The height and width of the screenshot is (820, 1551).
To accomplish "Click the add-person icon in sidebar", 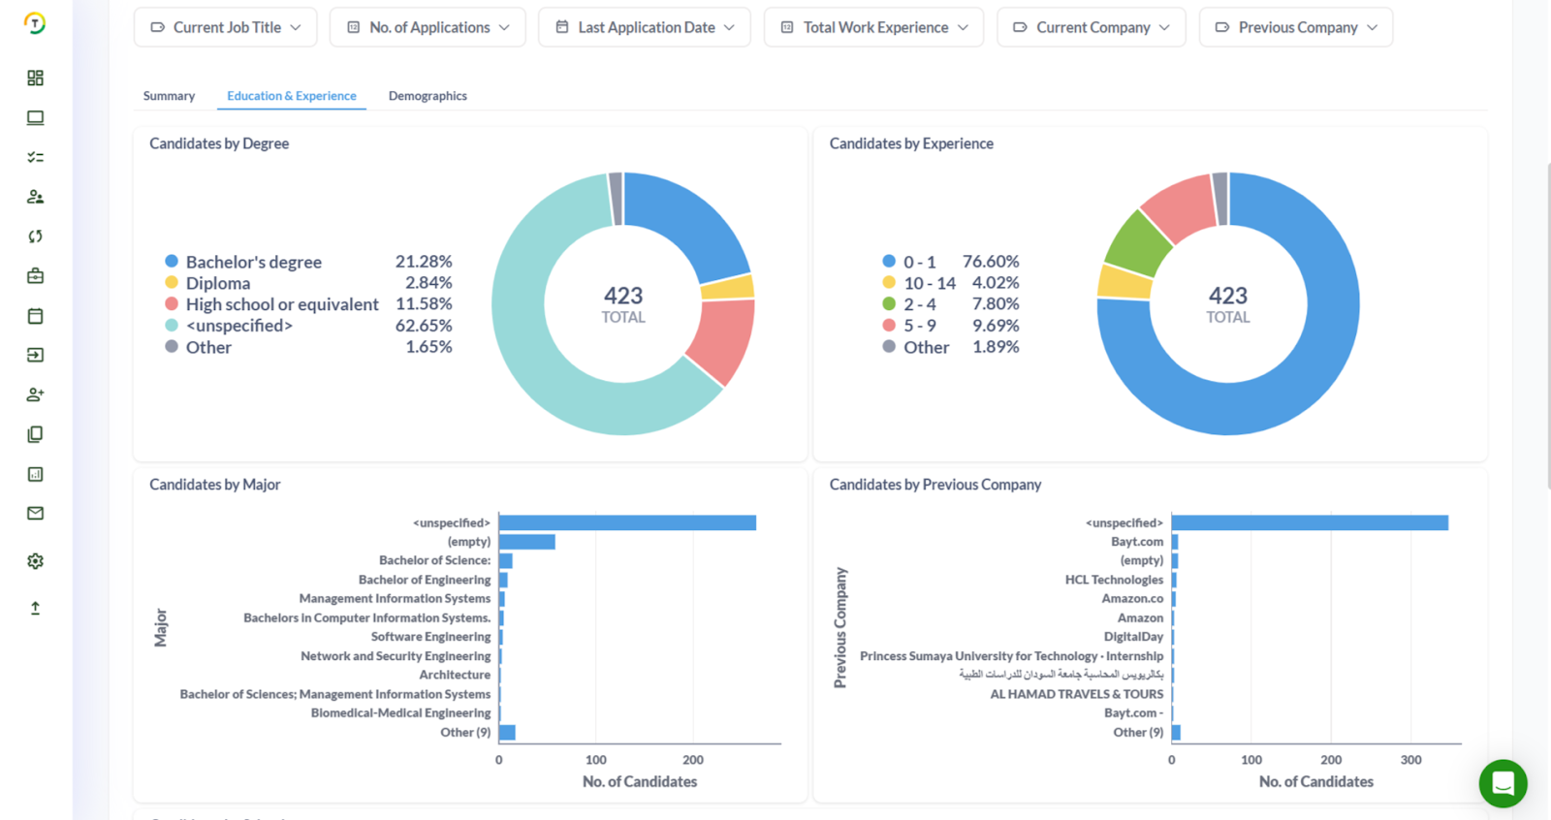I will pos(35,394).
